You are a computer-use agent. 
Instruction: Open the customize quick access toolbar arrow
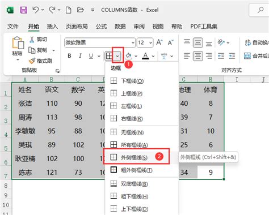(x=93, y=10)
